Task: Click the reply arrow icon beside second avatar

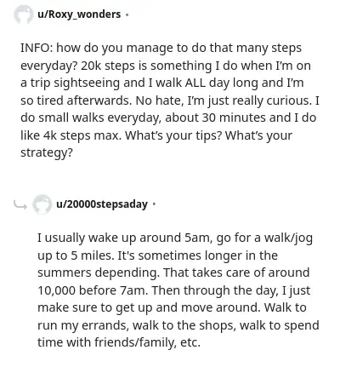Action: pyautogui.click(x=20, y=204)
